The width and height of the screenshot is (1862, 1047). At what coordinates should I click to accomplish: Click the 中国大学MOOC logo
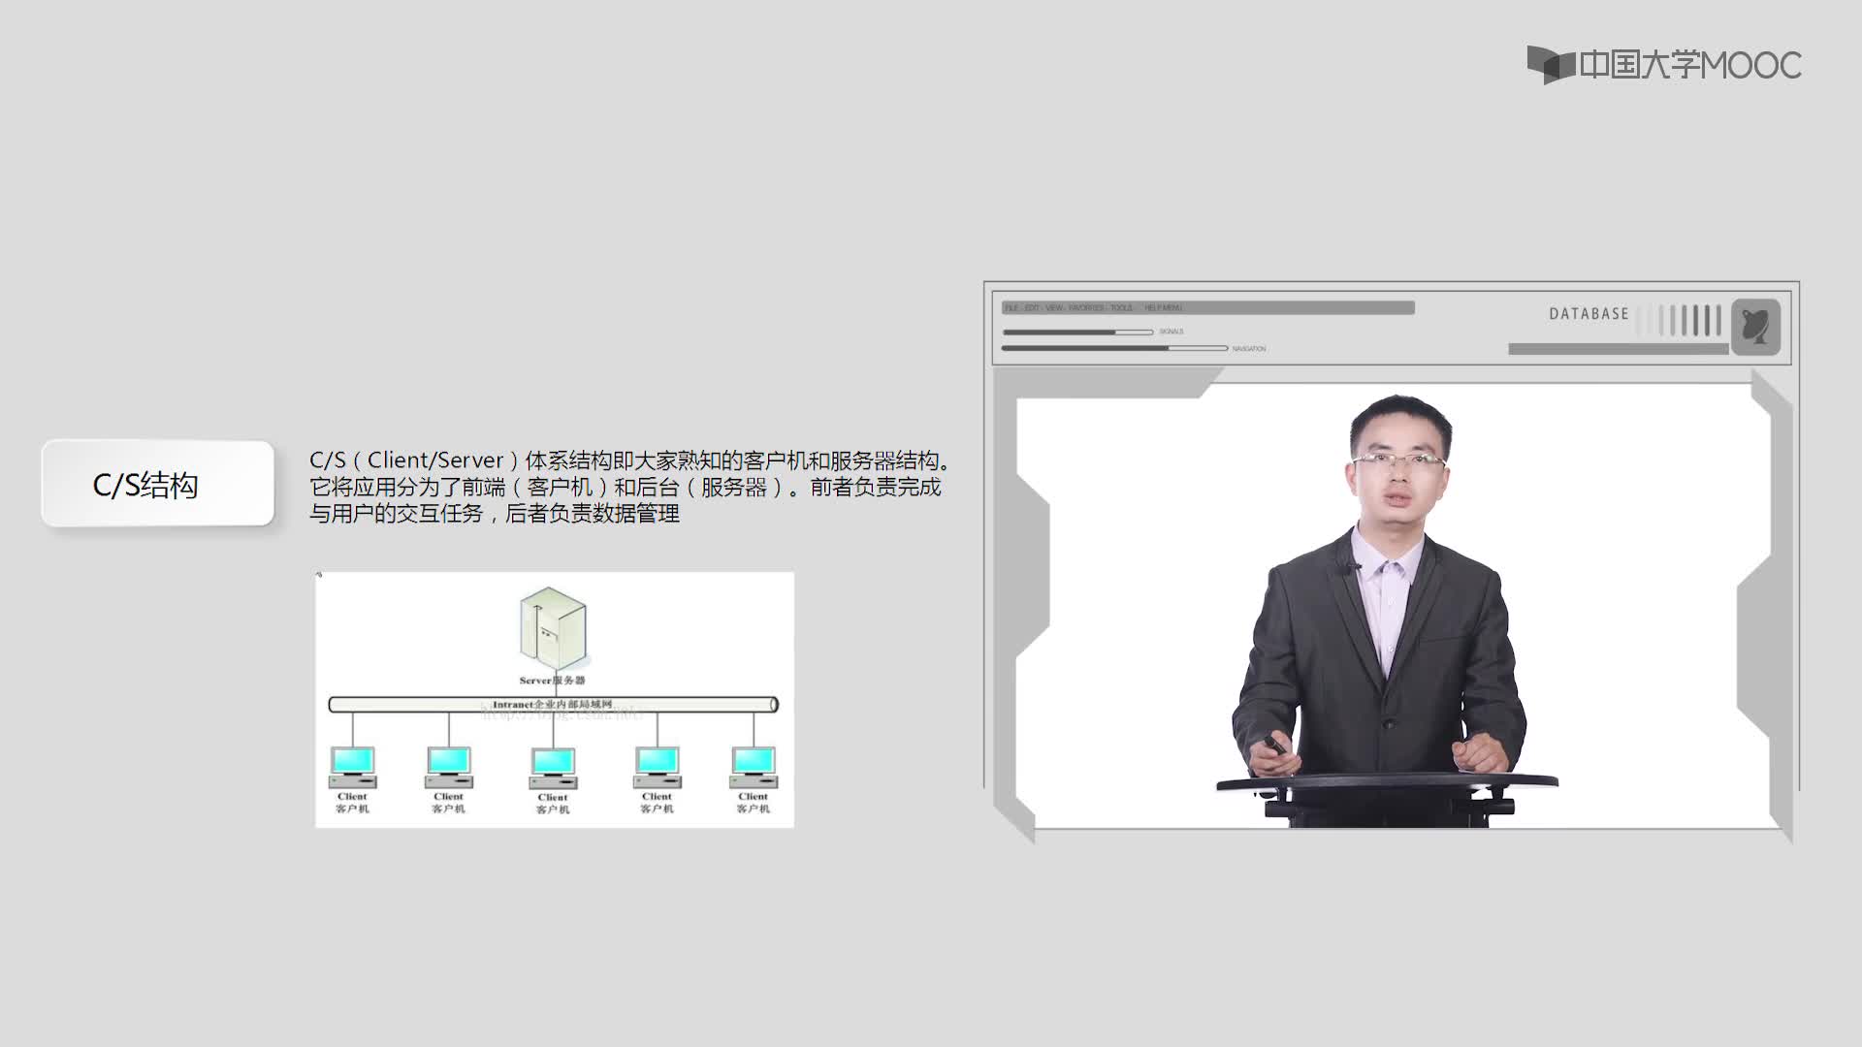(x=1664, y=65)
